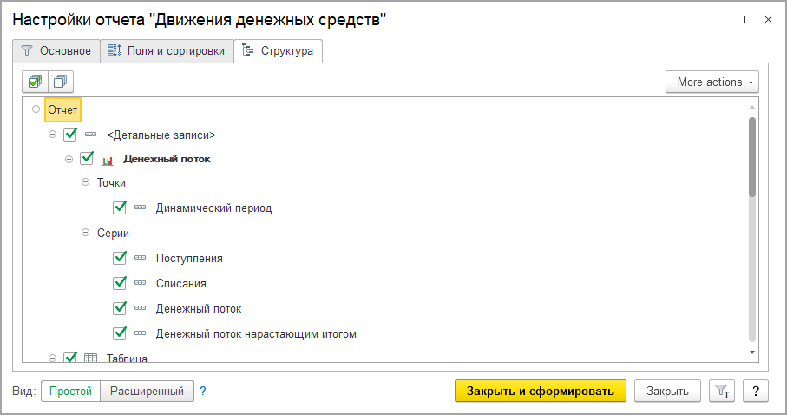Click the grouping icon beside Детальные записи
This screenshot has height=415, width=787.
point(91,135)
